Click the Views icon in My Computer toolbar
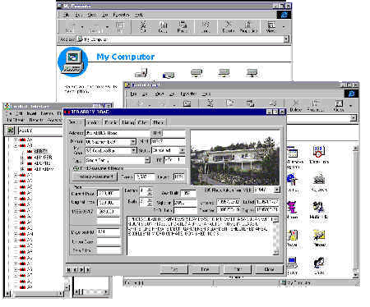The image size is (370, 307). click(271, 26)
